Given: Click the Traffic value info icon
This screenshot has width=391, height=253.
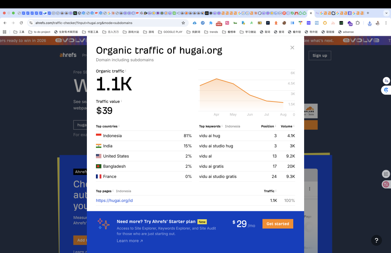Looking at the screenshot, I should click(x=121, y=101).
